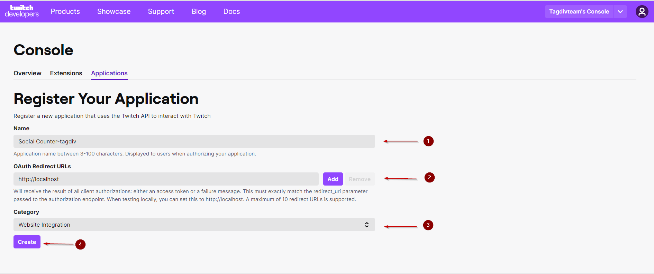
Task: Select the Applications tab
Action: [x=109, y=73]
